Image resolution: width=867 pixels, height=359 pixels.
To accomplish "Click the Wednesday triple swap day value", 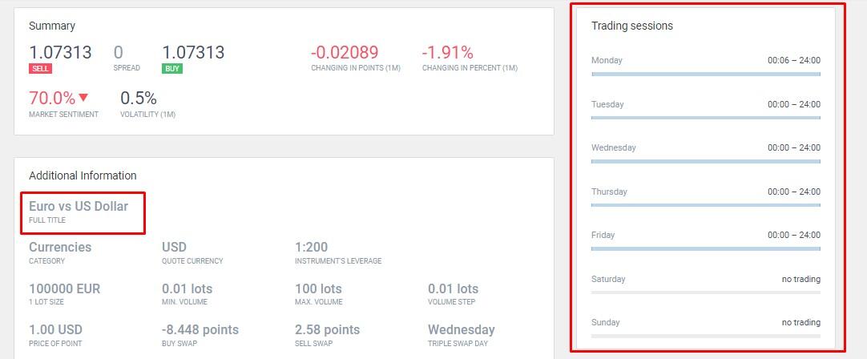I will click(462, 329).
